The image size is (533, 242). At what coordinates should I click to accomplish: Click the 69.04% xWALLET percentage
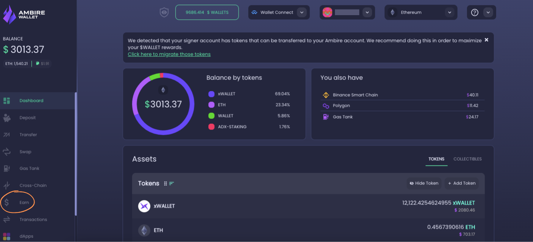[282, 94]
